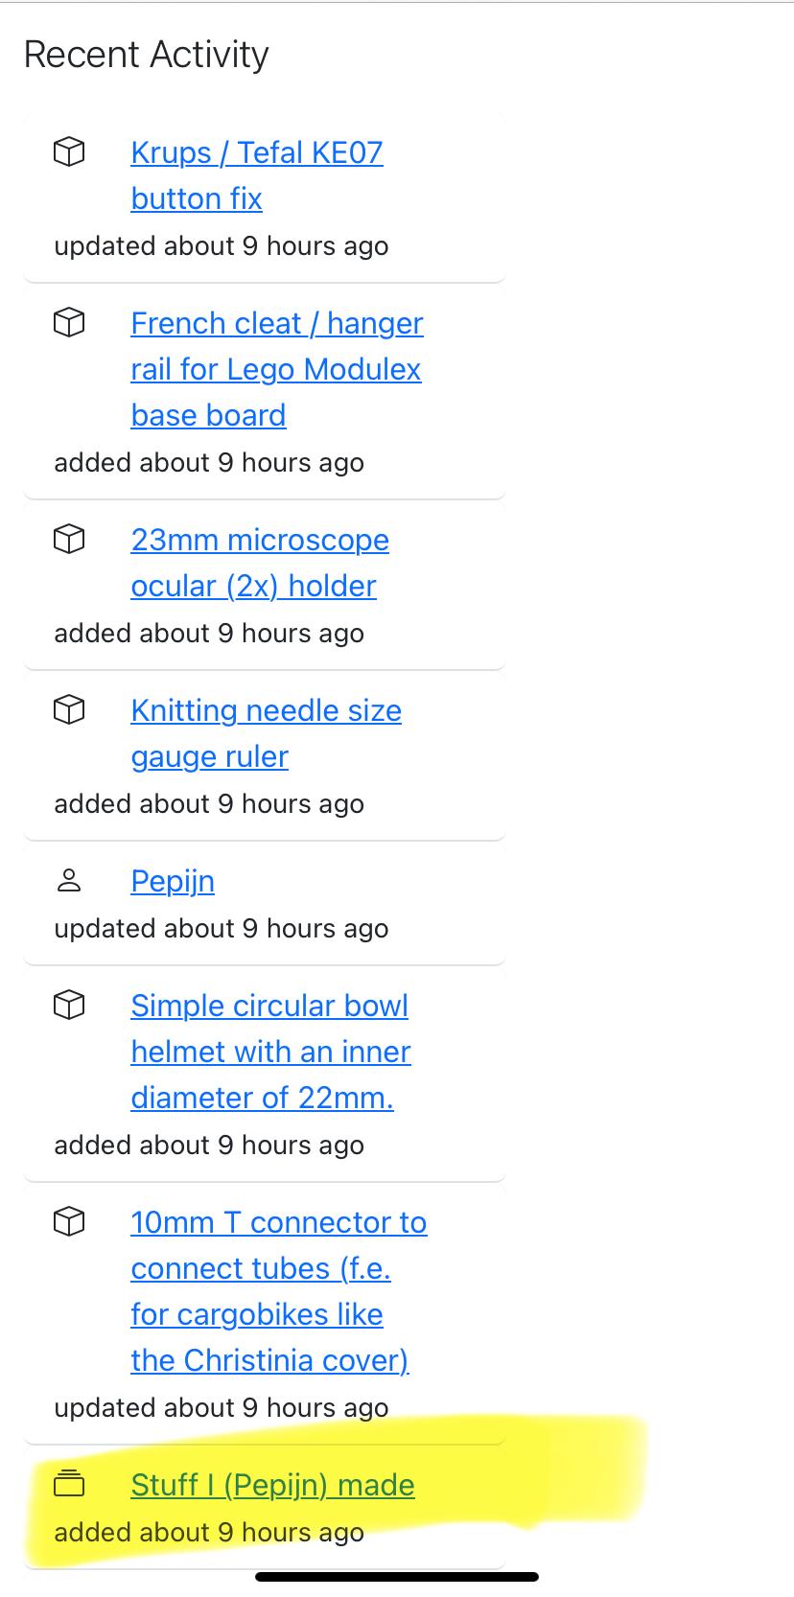The width and height of the screenshot is (794, 1597).
Task: Click 'updated about 9 hours ago' under Pepijn
Action: coord(222,929)
